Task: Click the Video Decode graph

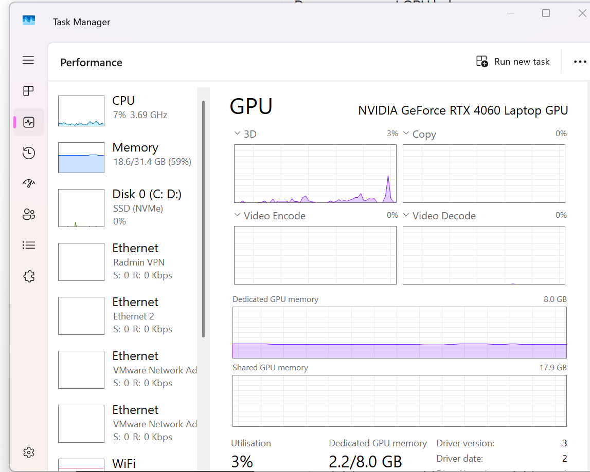Action: click(x=484, y=255)
